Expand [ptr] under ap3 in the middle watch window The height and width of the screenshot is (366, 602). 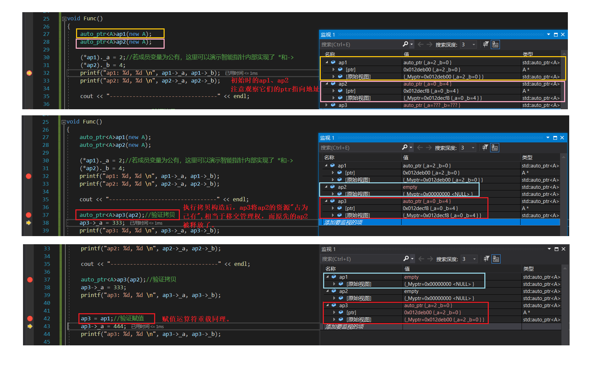click(x=333, y=208)
